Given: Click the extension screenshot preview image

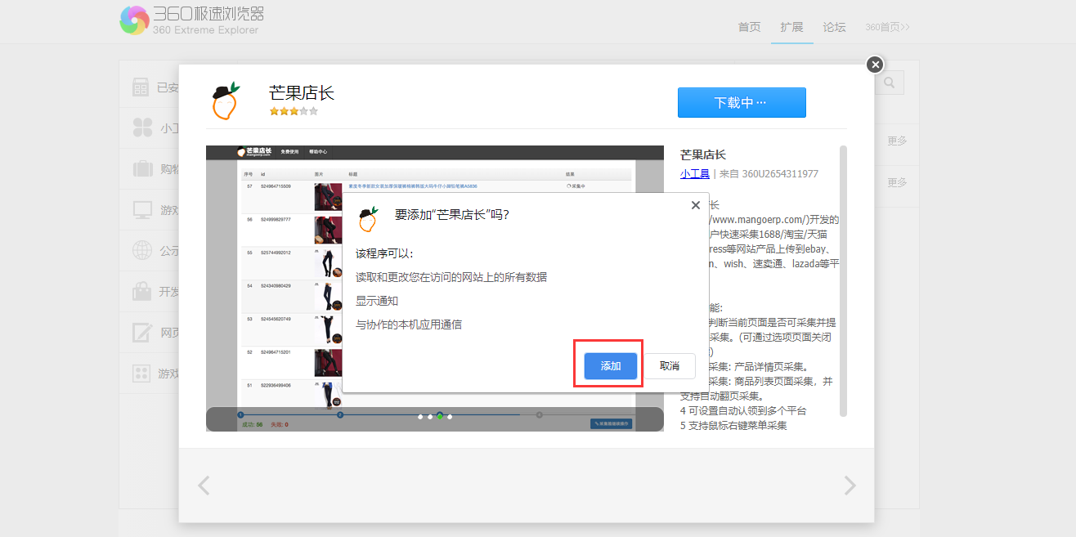Looking at the screenshot, I should pos(435,289).
